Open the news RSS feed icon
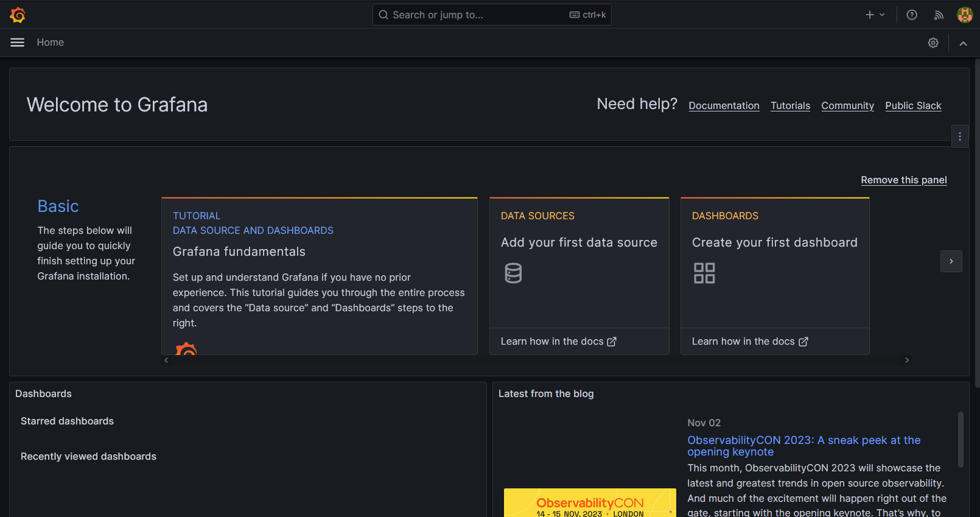The height and width of the screenshot is (517, 980). coord(939,15)
